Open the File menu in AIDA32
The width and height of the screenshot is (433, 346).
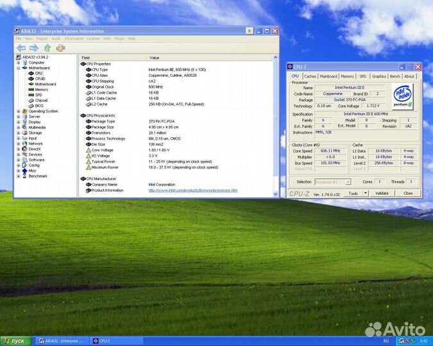tap(18, 38)
